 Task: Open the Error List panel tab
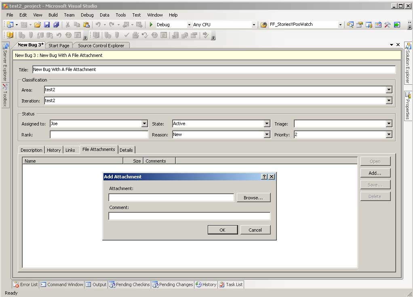25,284
